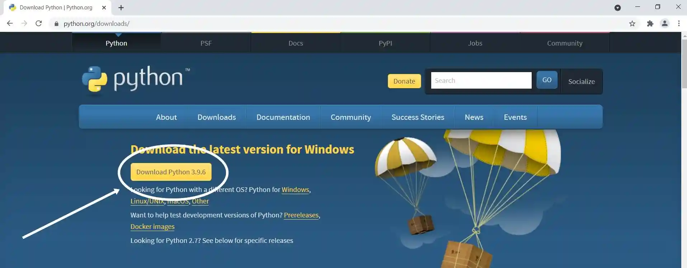Open the Jobs top navigation tab
The width and height of the screenshot is (687, 268).
pos(475,43)
